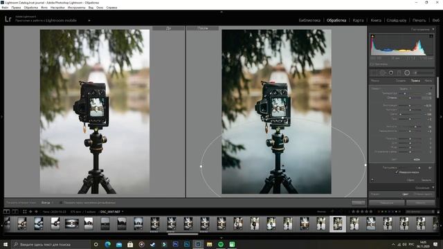443x249 pixels.
Task: Toggle the filmstrip filters switch
Action: [438, 212]
